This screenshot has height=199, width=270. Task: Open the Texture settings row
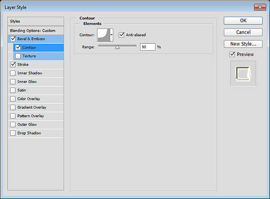click(x=38, y=56)
